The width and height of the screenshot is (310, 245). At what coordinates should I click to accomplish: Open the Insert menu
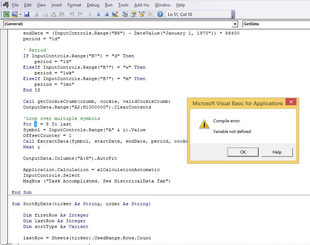pos(57,5)
